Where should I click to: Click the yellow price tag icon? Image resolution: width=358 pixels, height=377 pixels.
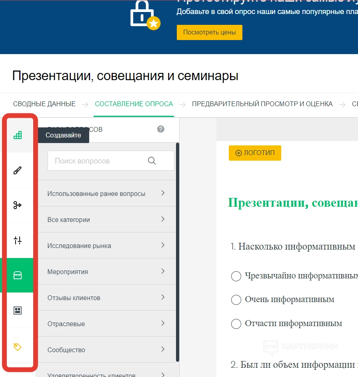pyautogui.click(x=18, y=347)
